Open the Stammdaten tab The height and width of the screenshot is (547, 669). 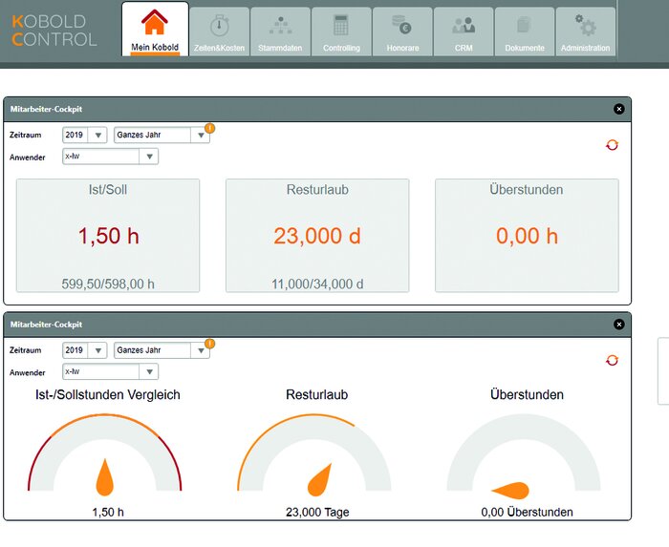pos(280,32)
